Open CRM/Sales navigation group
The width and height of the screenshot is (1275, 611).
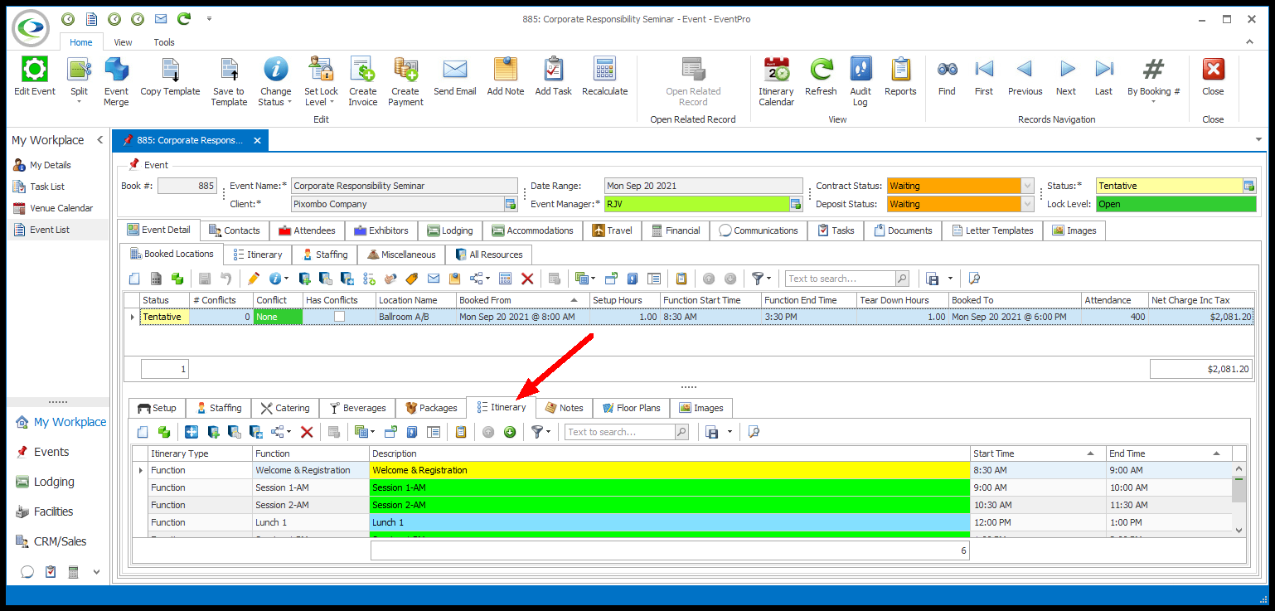pos(60,541)
